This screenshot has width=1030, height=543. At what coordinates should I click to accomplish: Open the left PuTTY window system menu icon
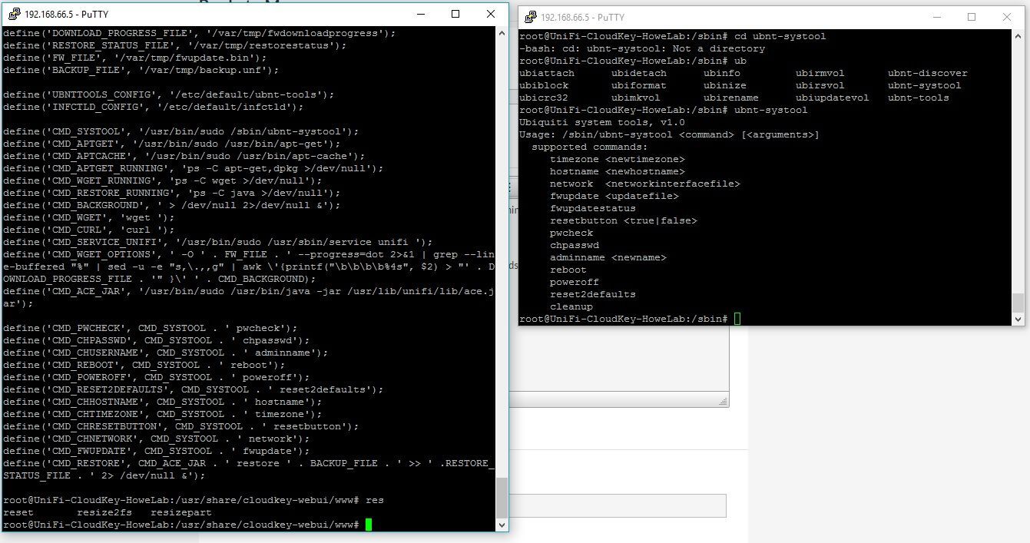[14, 14]
